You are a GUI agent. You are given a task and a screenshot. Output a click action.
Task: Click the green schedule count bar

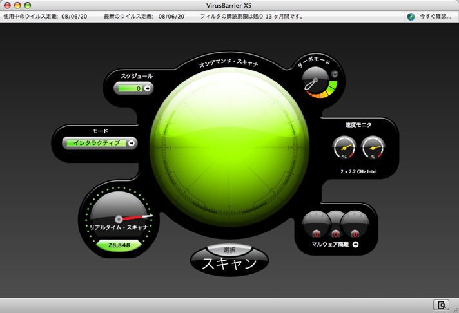coord(130,88)
